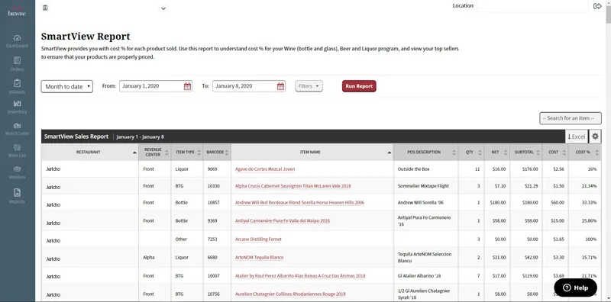Select POS description Sommelier Mixtape Flight
Viewport: 611px width, 302px height.
pos(423,186)
